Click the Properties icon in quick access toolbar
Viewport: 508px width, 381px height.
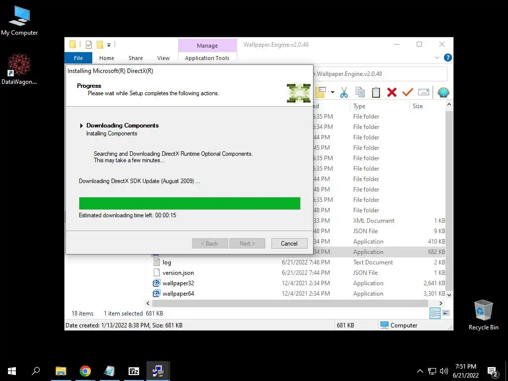88,45
